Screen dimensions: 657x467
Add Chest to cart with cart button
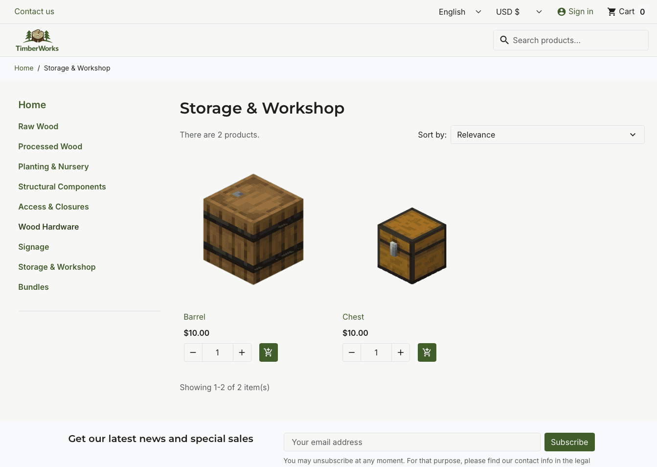[x=427, y=352]
